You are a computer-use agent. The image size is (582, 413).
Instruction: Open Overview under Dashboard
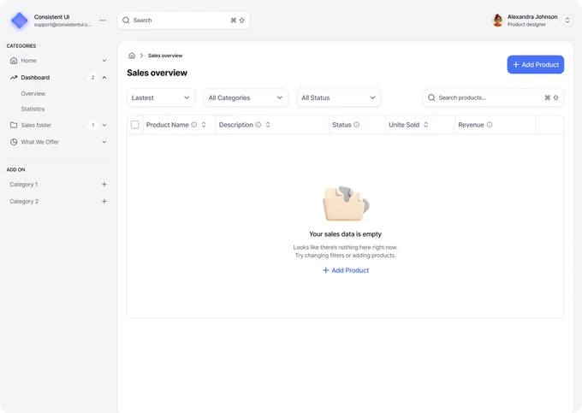[x=33, y=94]
